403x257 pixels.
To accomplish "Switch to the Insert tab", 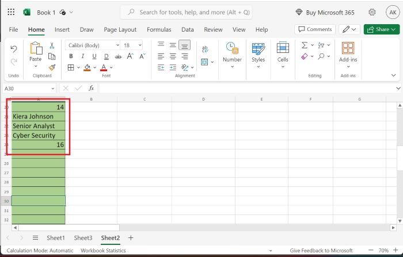I will (62, 29).
